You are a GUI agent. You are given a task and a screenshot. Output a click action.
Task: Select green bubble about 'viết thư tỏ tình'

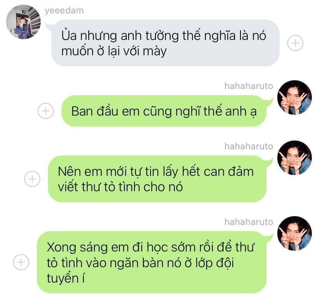157,179
